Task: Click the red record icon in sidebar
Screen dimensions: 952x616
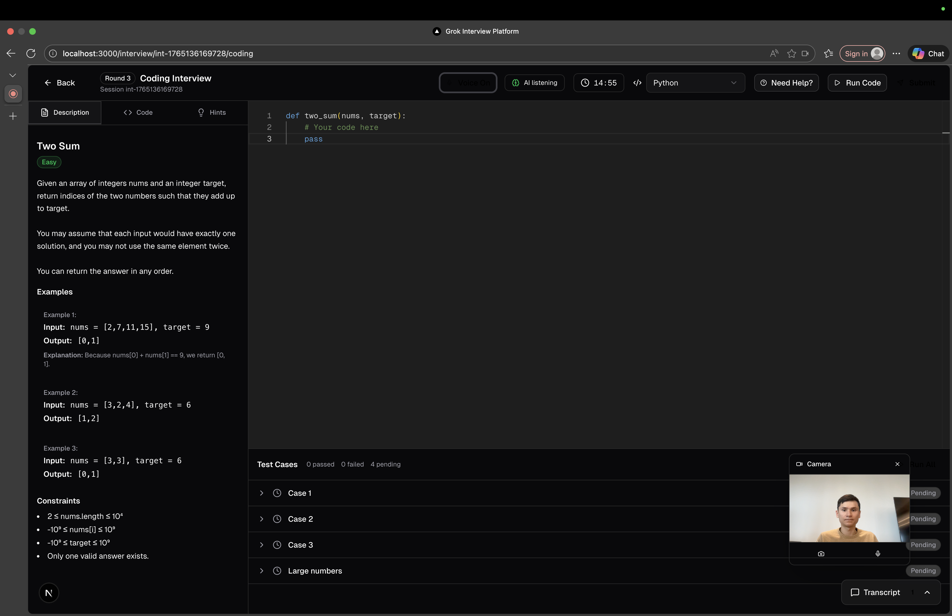Action: [x=13, y=93]
